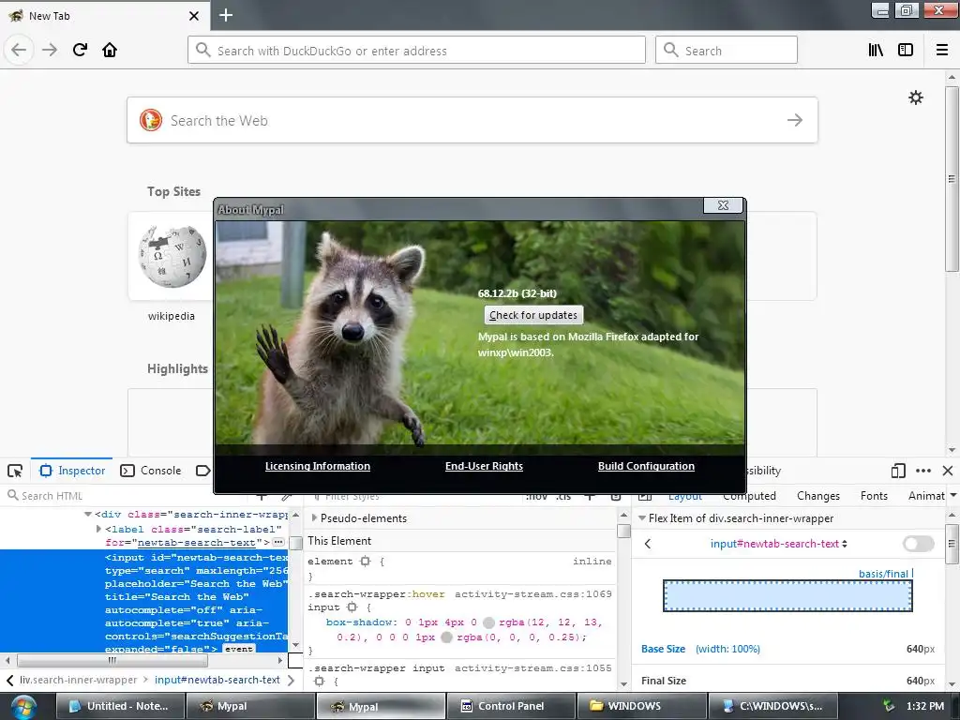This screenshot has height=720, width=960.
Task: Open a new tab with plus button
Action: pyautogui.click(x=226, y=15)
